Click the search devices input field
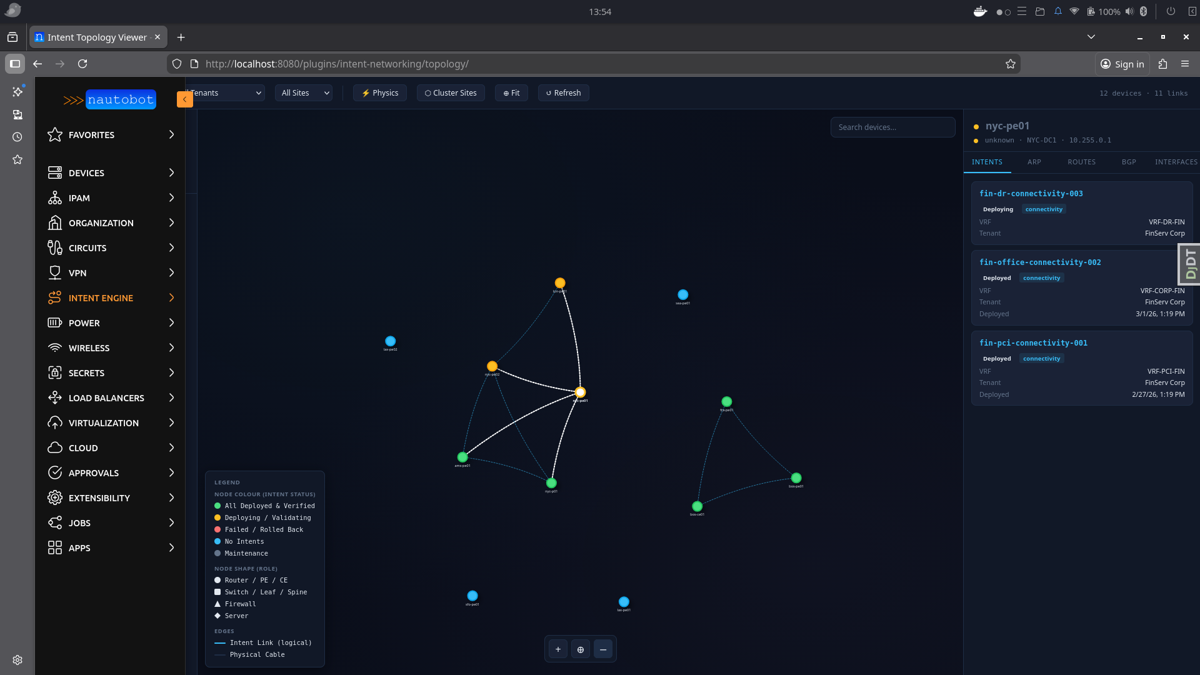The width and height of the screenshot is (1200, 675). 892,127
